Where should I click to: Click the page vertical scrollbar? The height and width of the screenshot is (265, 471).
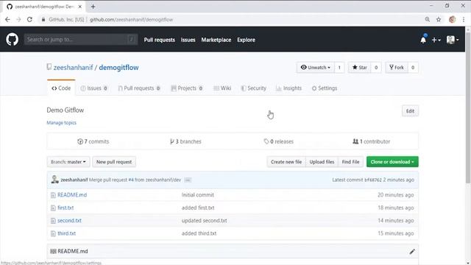click(x=468, y=108)
